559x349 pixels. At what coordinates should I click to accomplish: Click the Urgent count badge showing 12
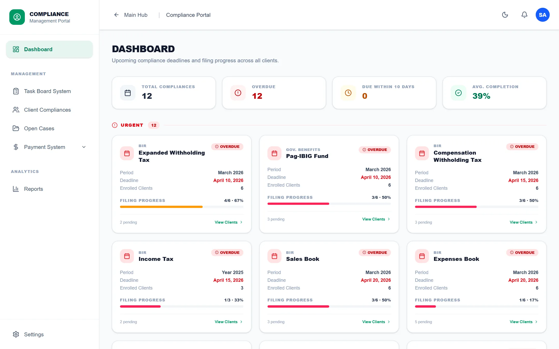154,125
